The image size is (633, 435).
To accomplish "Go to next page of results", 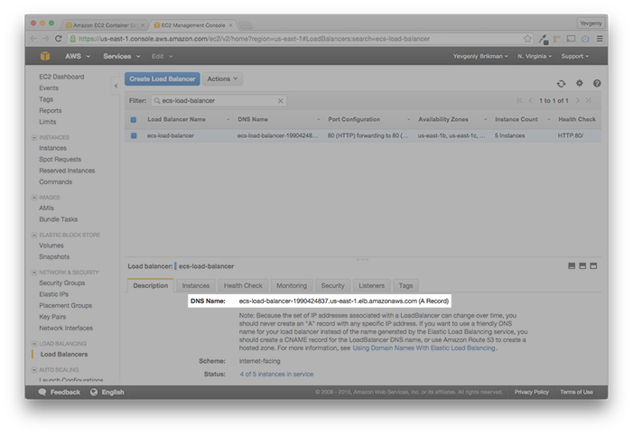I will [x=578, y=100].
